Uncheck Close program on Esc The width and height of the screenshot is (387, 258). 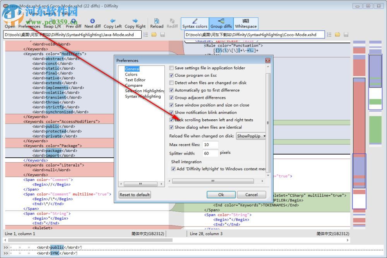coord(171,75)
